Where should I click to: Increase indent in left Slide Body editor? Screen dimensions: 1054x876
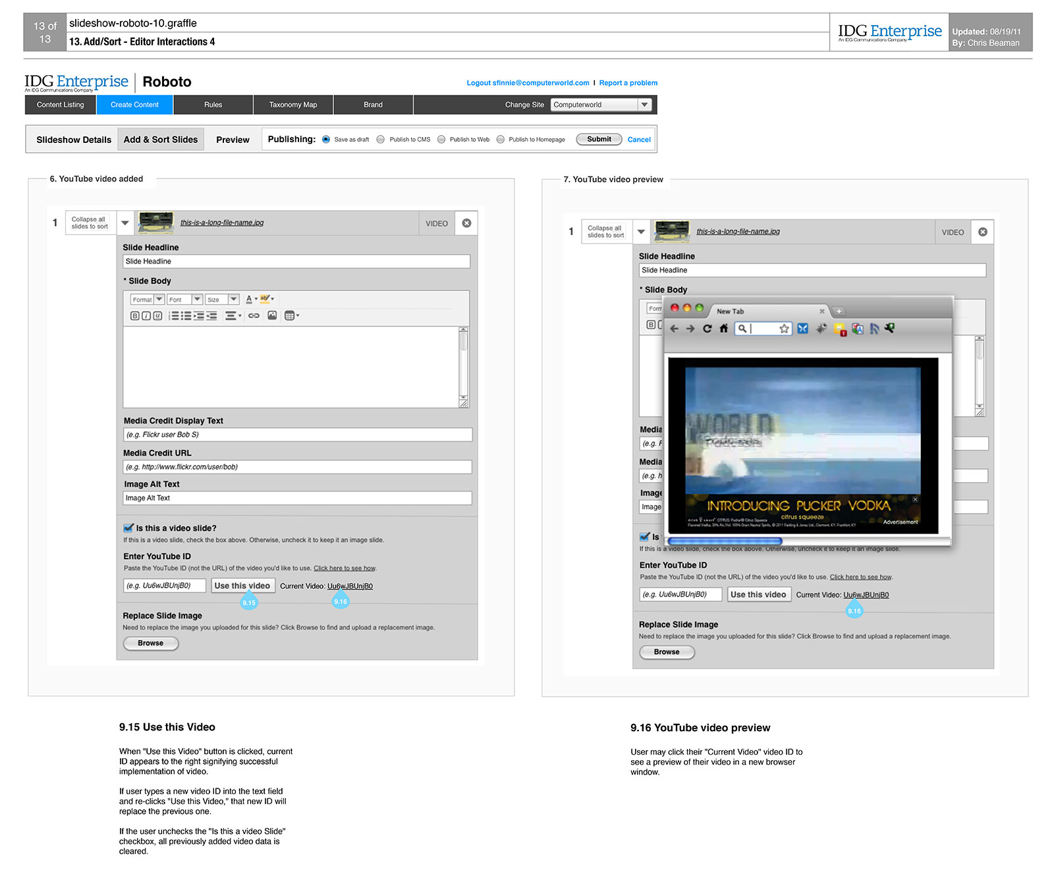[198, 315]
